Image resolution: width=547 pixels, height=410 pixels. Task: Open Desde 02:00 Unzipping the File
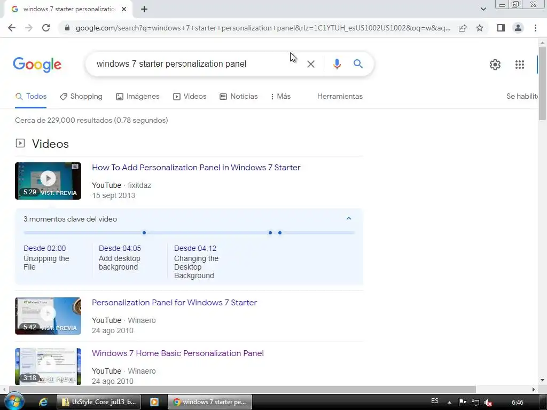point(46,258)
